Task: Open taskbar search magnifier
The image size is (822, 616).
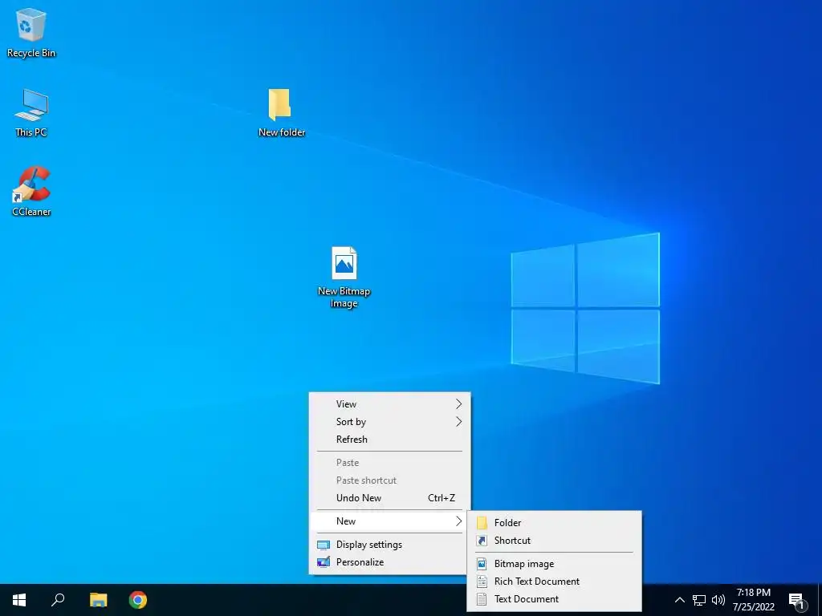Action: 58,600
